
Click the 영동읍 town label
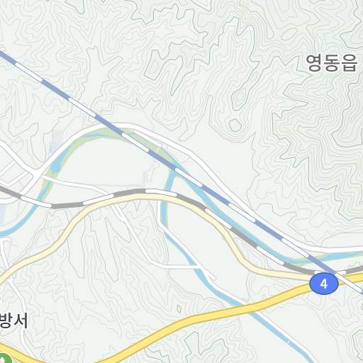tap(332, 62)
